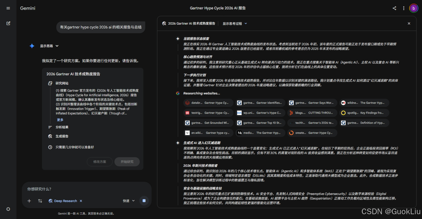422x219 pixels.
Task: Open the tools sliders icon
Action: [x=40, y=201]
